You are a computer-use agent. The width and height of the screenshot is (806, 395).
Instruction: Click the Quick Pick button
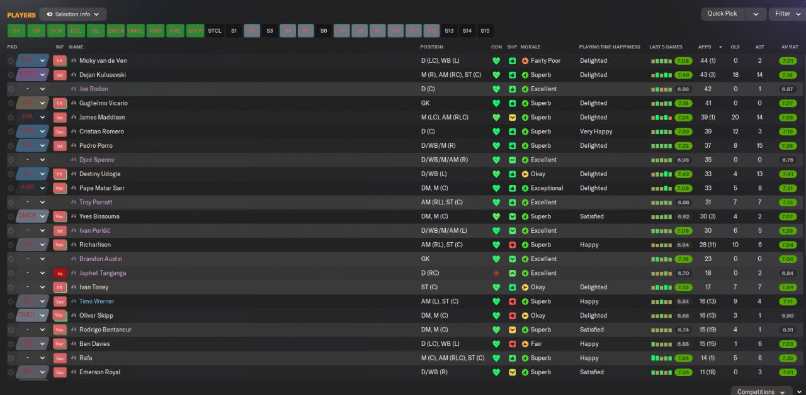point(722,14)
